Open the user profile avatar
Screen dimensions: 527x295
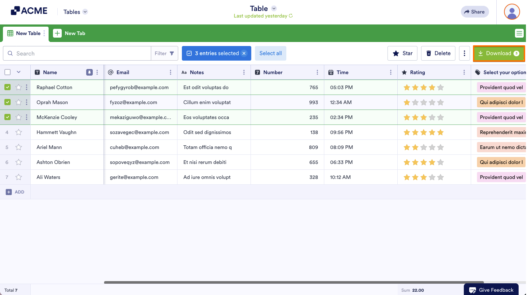[512, 12]
